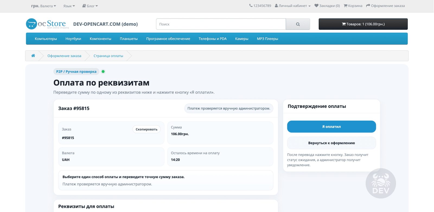Click the phone icon beside 123456789
Image resolution: width=434 pixels, height=212 pixels.
tap(251, 6)
